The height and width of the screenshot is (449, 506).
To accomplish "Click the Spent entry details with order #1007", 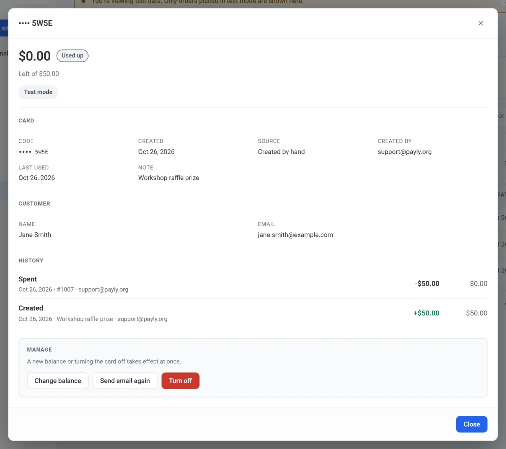I will tap(73, 290).
